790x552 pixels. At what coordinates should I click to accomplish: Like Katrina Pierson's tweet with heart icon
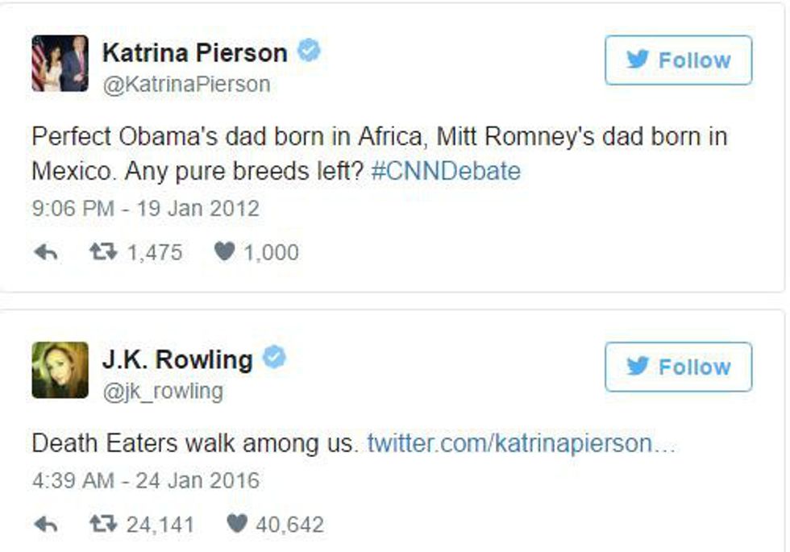point(224,252)
